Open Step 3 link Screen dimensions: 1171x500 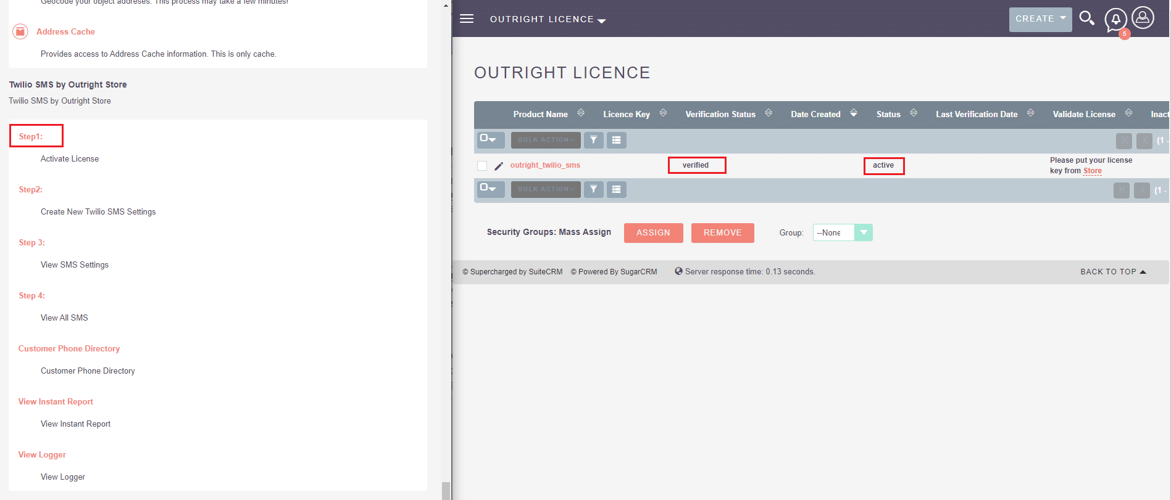pyautogui.click(x=31, y=242)
